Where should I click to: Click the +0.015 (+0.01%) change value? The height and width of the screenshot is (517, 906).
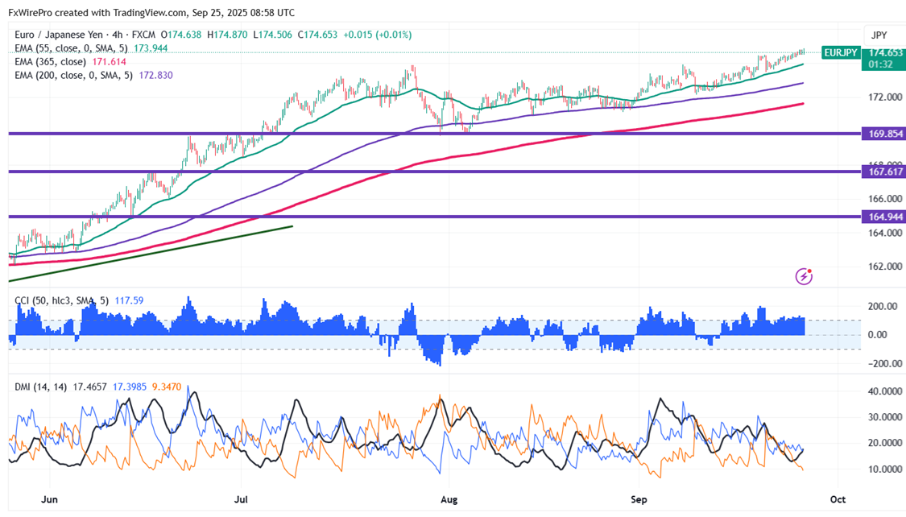378,35
